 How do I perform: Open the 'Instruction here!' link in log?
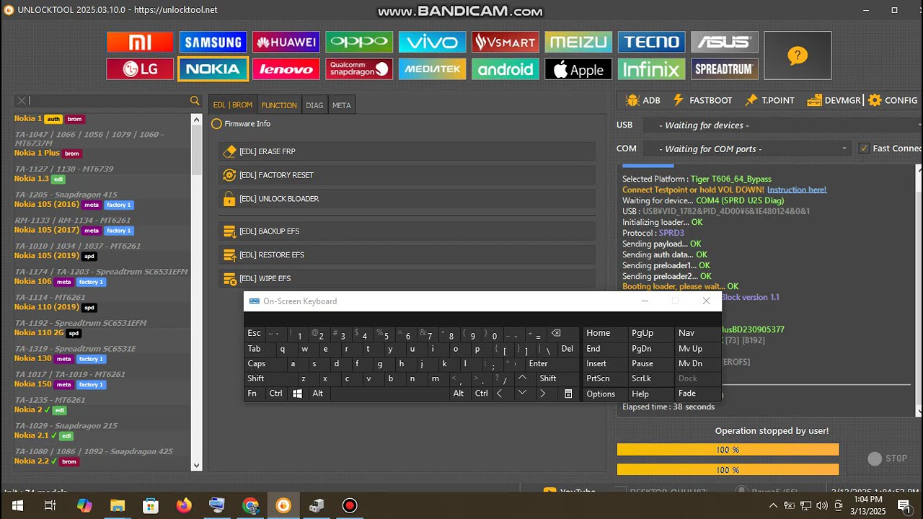(x=797, y=190)
